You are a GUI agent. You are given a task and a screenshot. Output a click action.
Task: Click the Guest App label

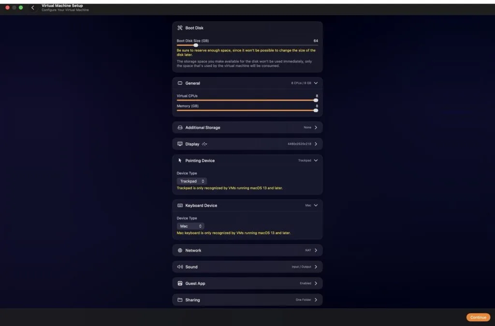coord(195,283)
